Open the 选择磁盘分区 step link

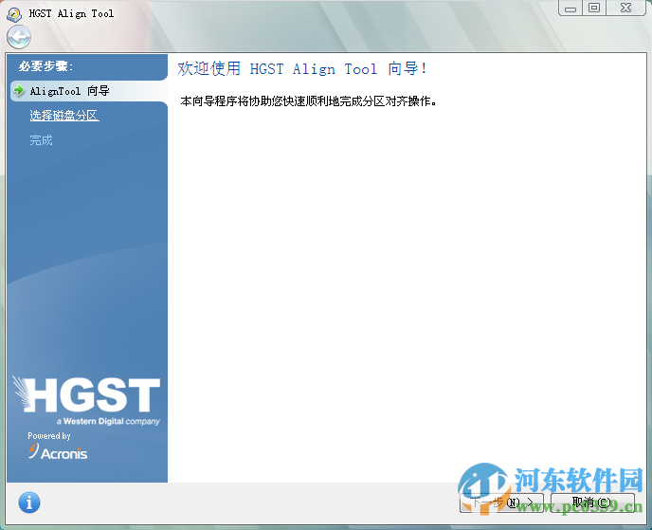coord(64,116)
